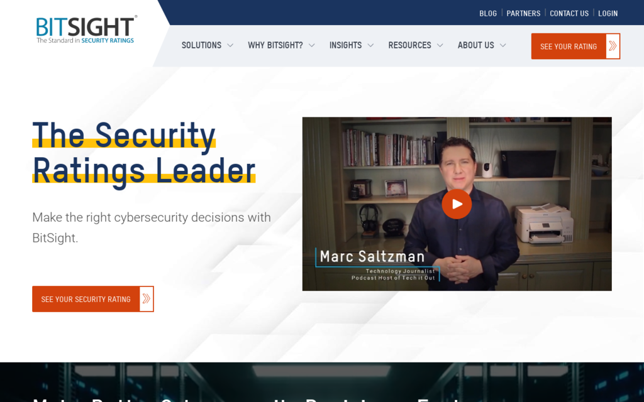Open the Insights menu
The image size is (644, 402).
tap(345, 45)
